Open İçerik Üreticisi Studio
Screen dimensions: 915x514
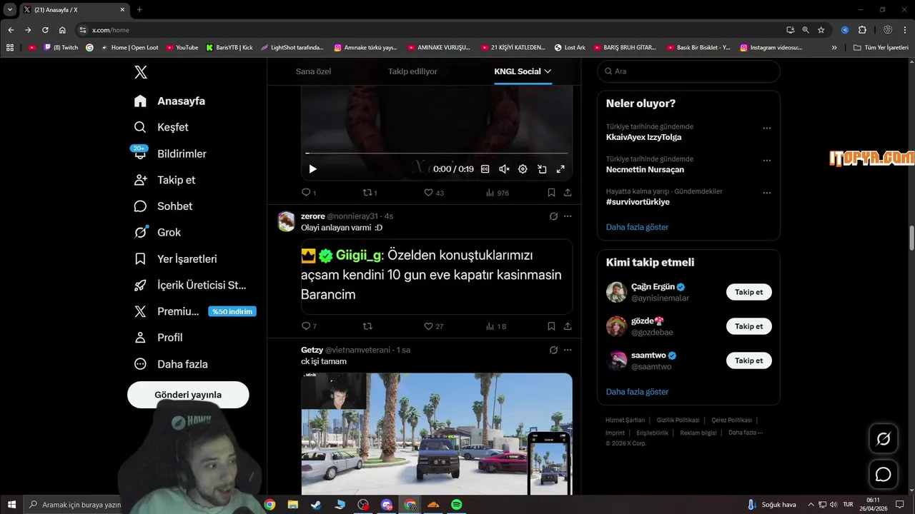click(x=190, y=285)
